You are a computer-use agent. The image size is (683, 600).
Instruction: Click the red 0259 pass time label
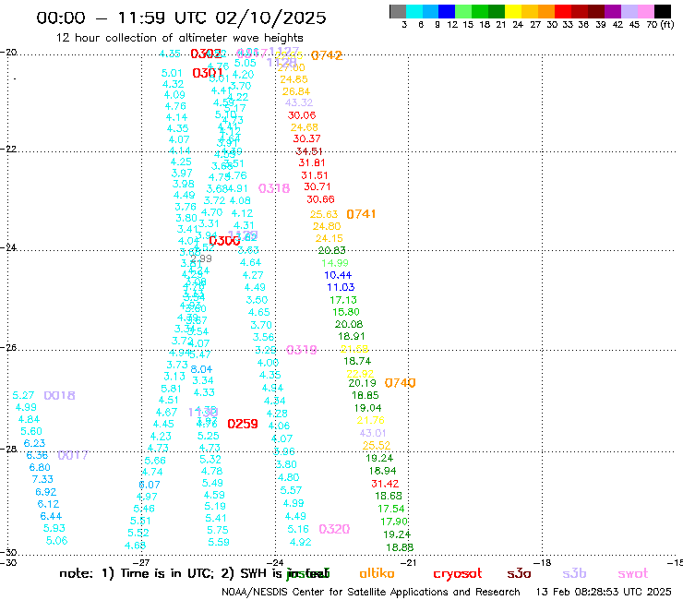243,424
